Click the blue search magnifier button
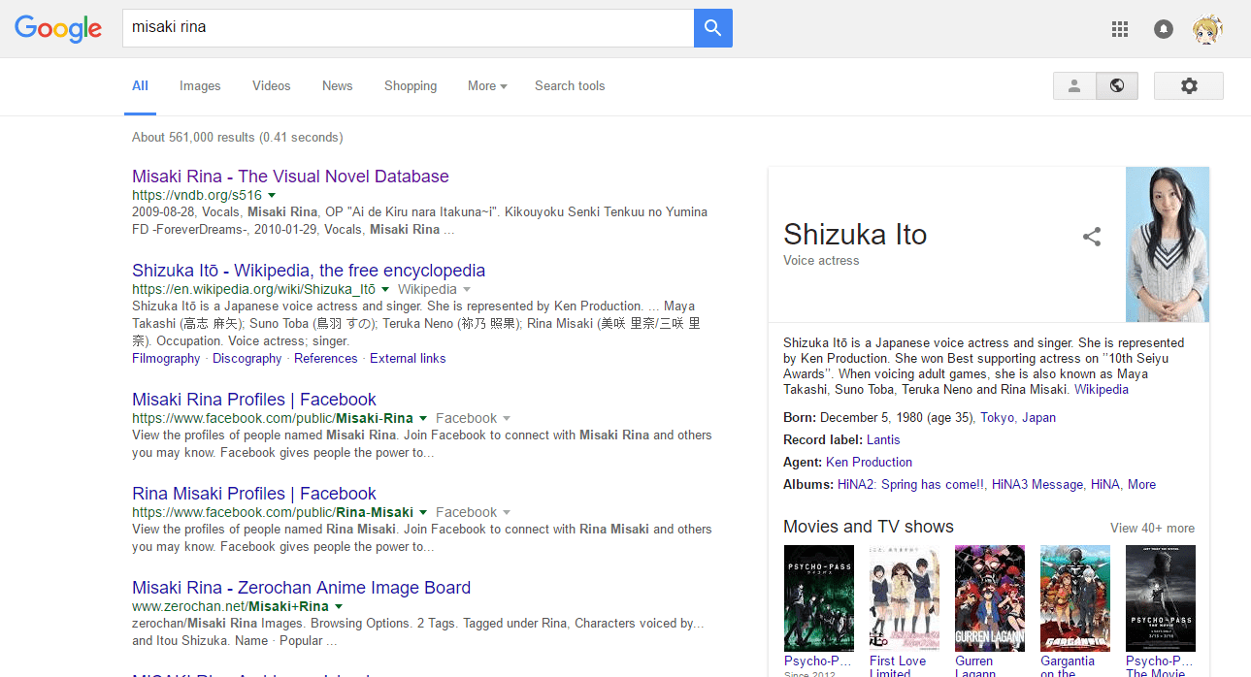The image size is (1251, 677). pyautogui.click(x=713, y=28)
